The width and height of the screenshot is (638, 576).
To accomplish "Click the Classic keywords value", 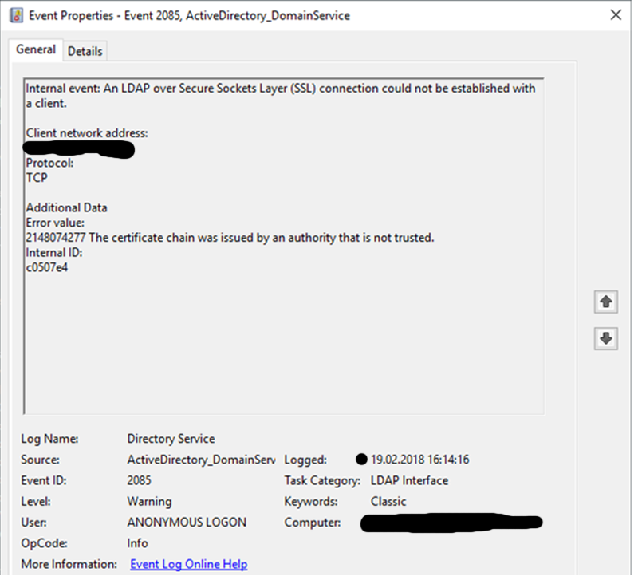I will click(388, 502).
